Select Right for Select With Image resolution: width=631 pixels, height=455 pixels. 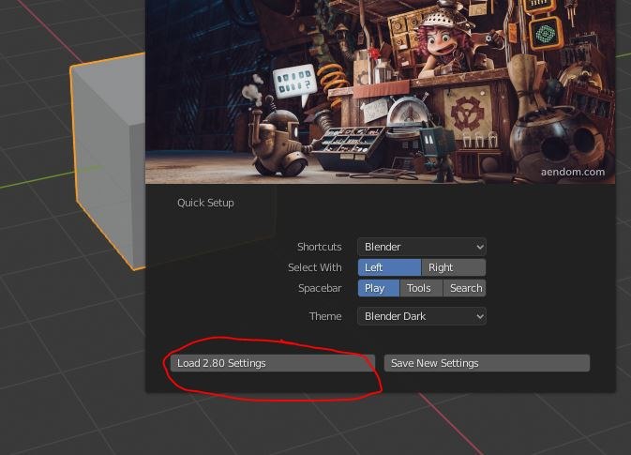click(x=454, y=267)
